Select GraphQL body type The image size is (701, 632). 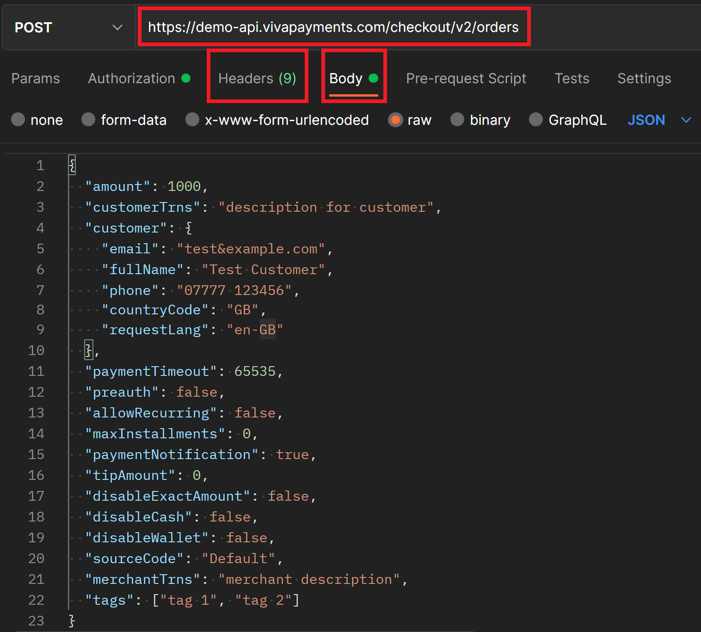pos(568,120)
